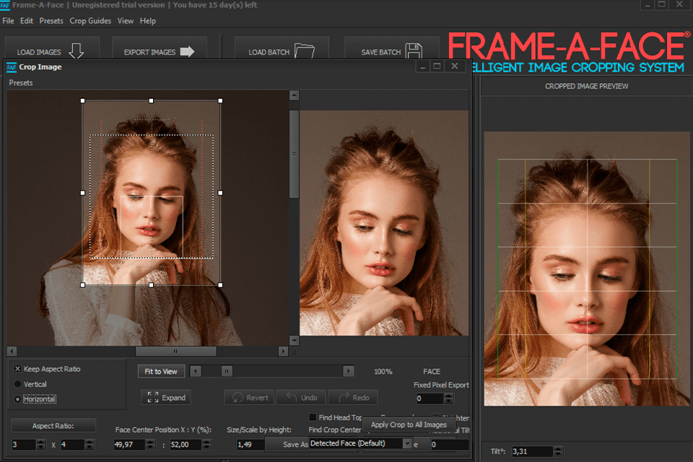Click the top-middle crop handle
Image resolution: width=693 pixels, height=462 pixels.
coord(151,101)
